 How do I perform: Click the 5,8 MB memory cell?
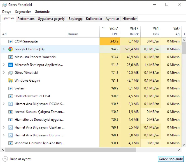(130, 135)
